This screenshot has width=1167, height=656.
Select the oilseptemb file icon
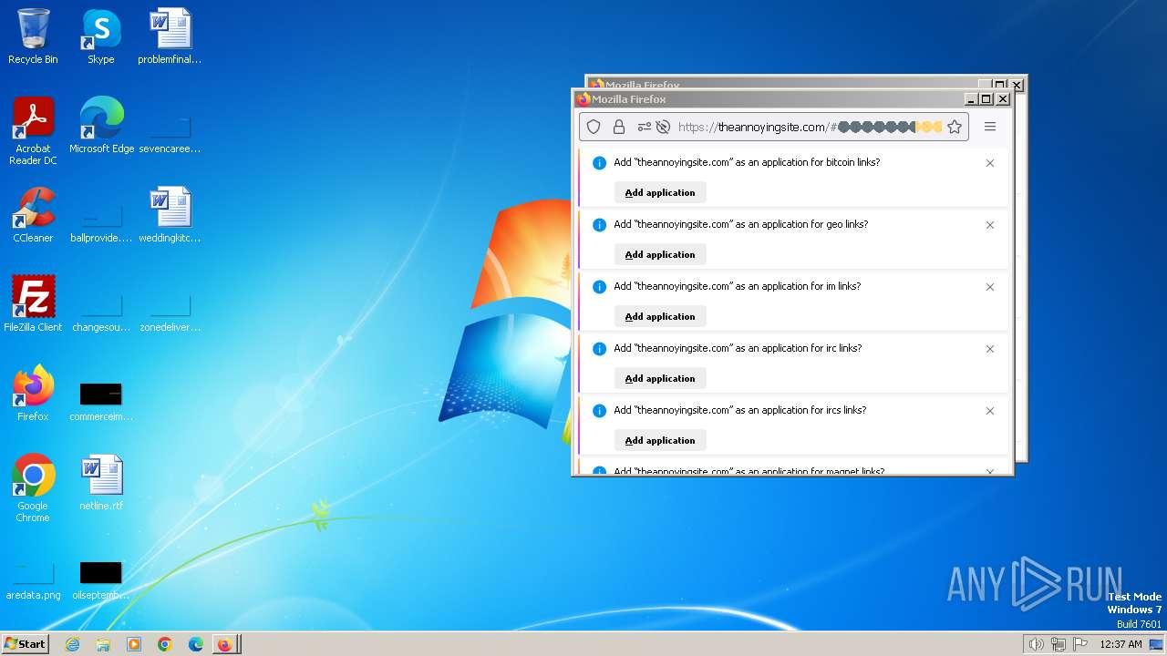click(101, 580)
